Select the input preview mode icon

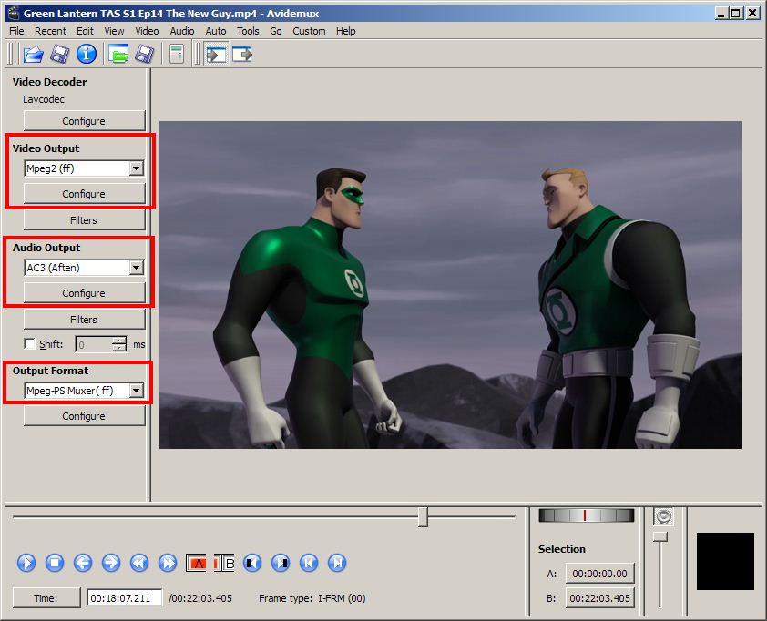216,54
